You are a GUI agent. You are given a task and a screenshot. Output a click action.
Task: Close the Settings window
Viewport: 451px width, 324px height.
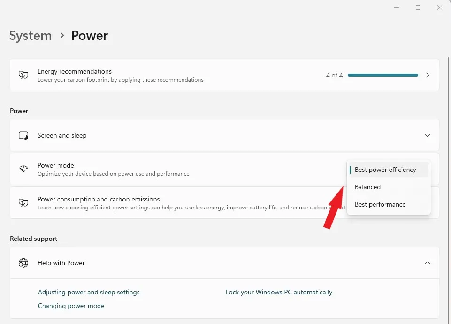(440, 8)
